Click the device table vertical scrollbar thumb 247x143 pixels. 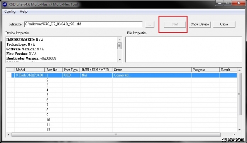click(239, 94)
